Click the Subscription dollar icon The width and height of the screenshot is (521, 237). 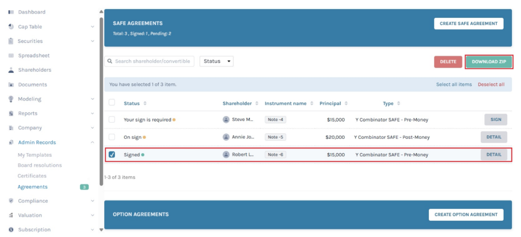click(x=11, y=230)
